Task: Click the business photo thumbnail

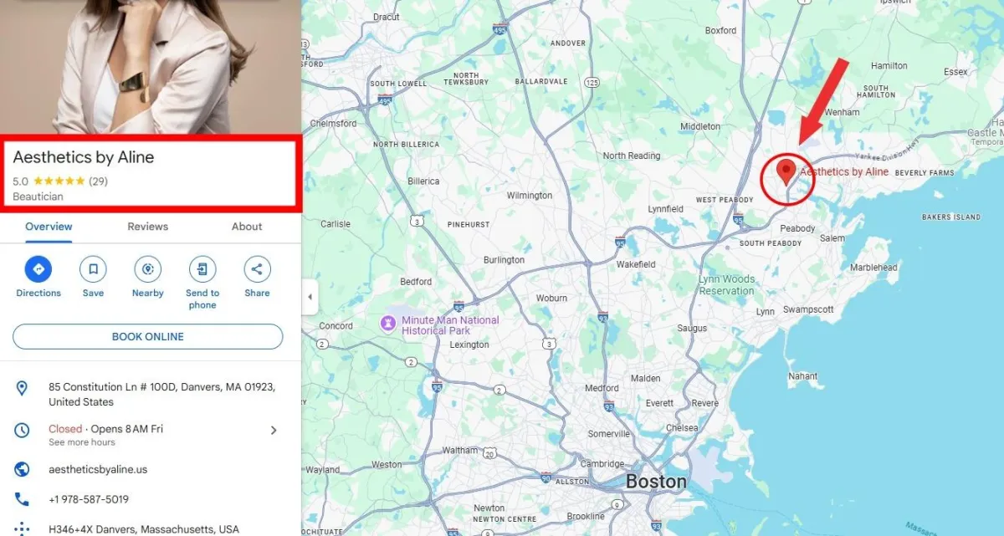Action: (151, 67)
